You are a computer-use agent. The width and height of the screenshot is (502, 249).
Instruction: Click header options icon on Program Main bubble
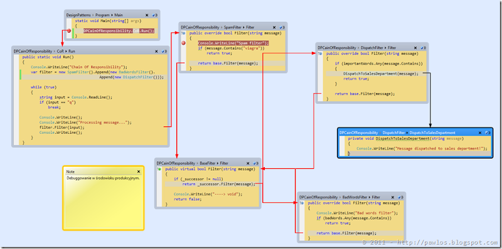click(x=155, y=15)
